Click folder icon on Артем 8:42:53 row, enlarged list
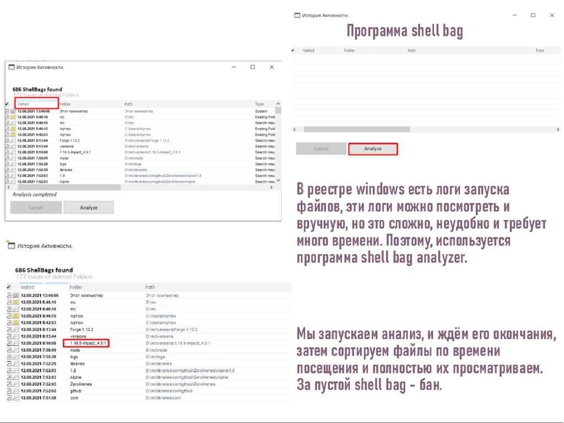564x423 pixels. tap(15, 323)
